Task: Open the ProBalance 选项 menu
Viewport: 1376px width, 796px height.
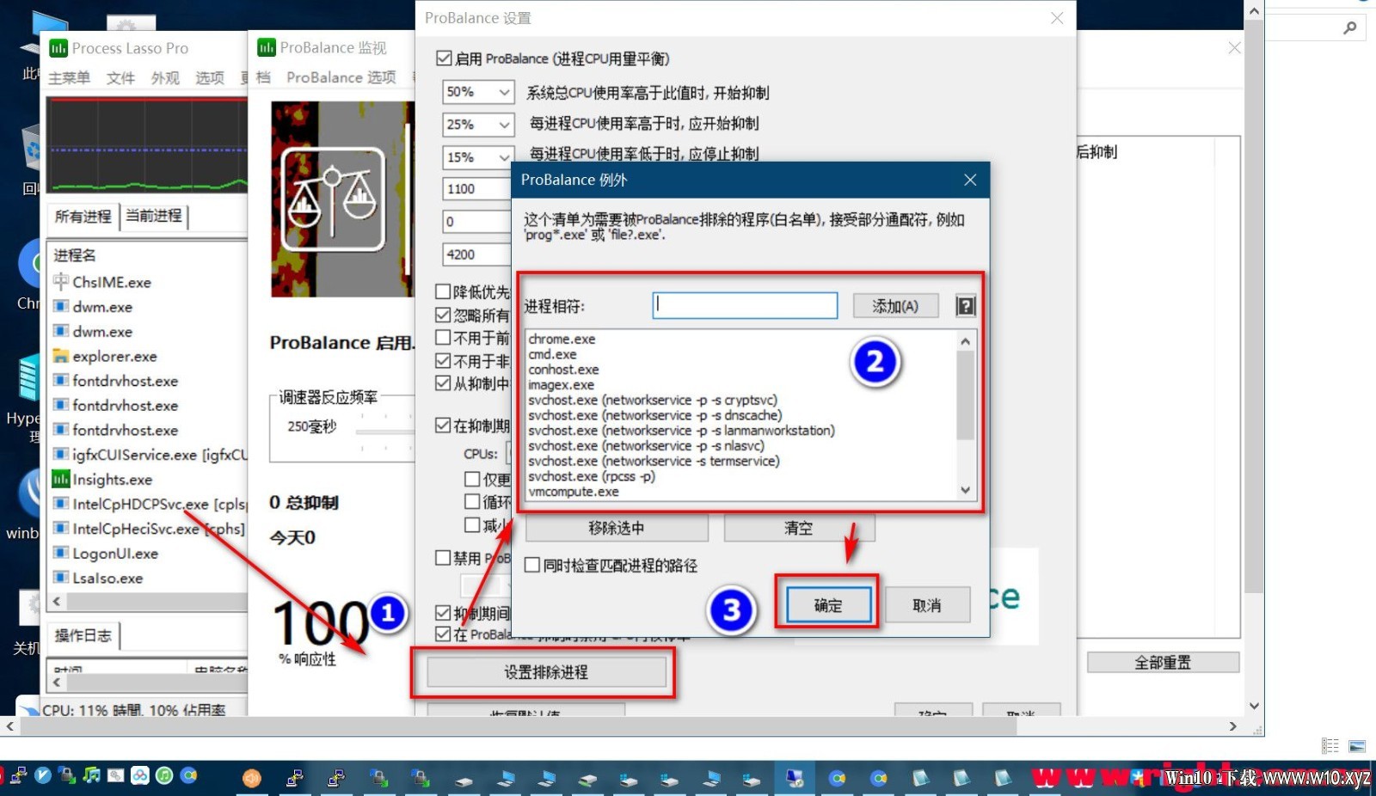Action: click(x=341, y=77)
